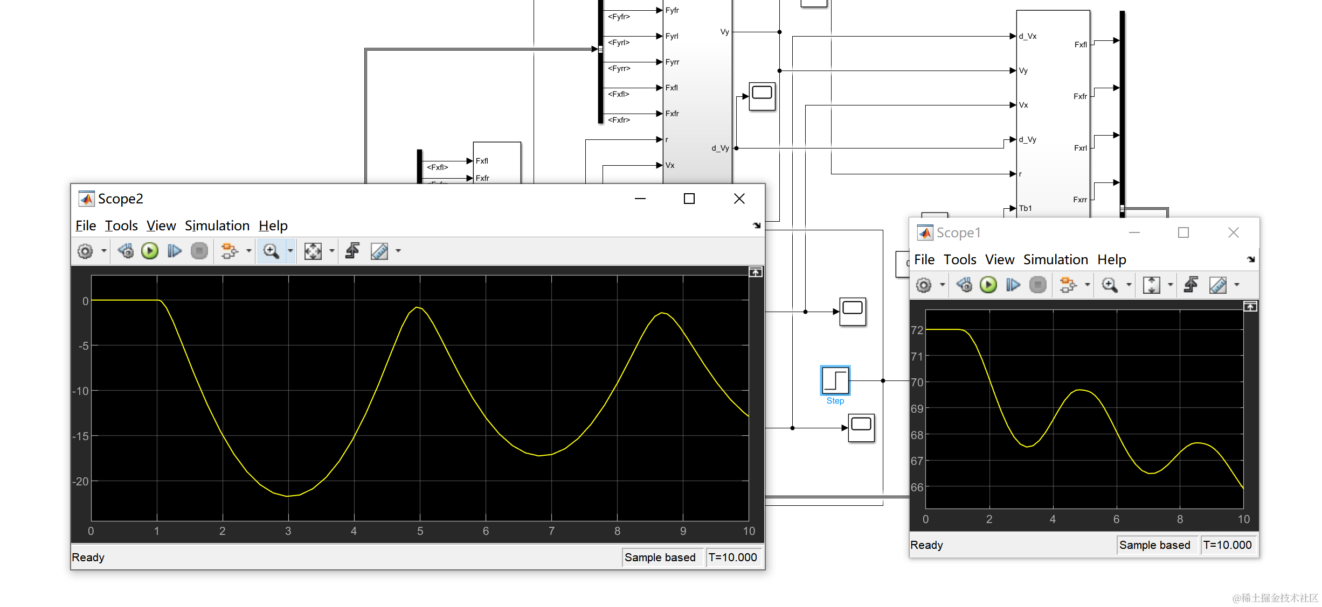Maximize axes button in Scope2 plot corner
The image size is (1322, 607).
[x=756, y=272]
